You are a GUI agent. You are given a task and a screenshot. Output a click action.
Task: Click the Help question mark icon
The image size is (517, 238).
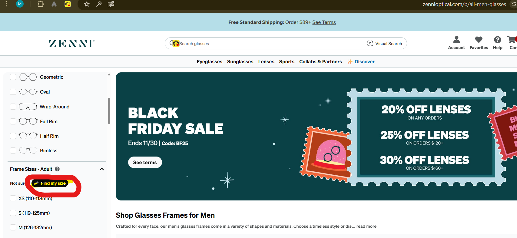(497, 40)
